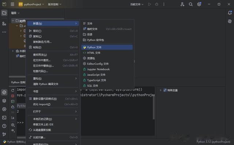Open the 版本控制 dropdown
234x145 pixels.
click(x=54, y=4)
